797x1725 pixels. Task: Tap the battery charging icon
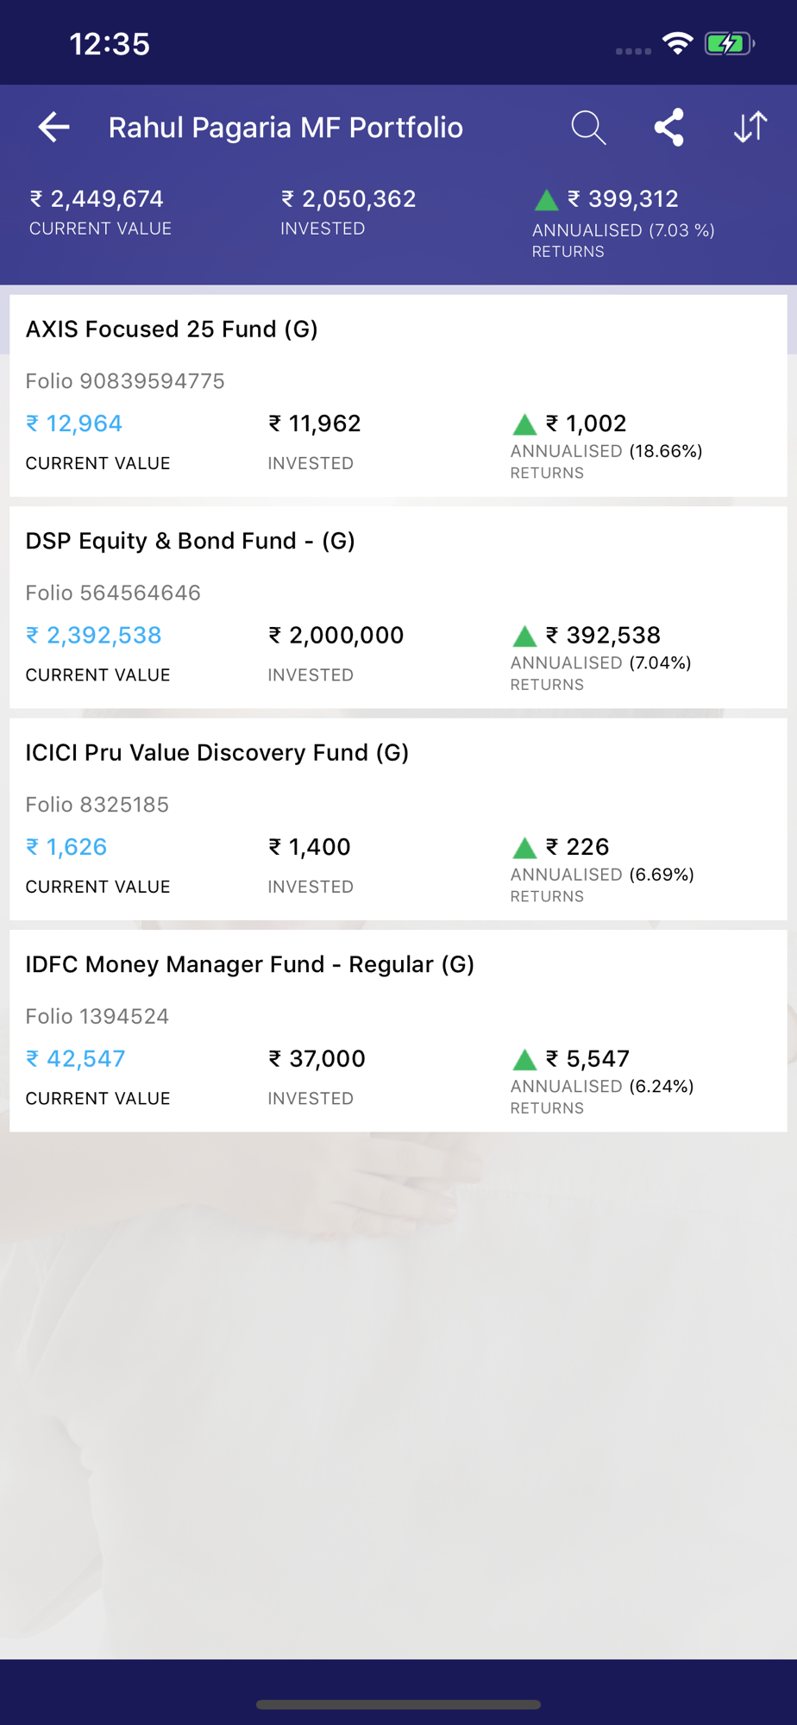coord(729,43)
